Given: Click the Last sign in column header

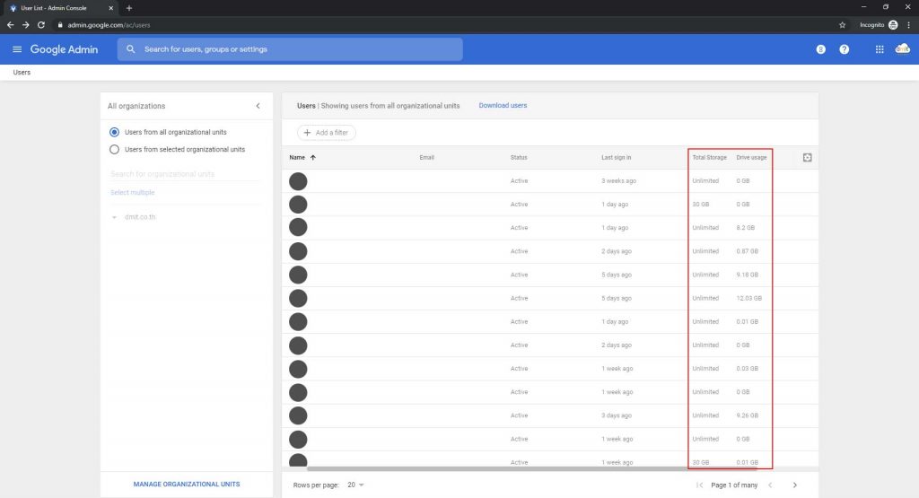Looking at the screenshot, I should (616, 158).
